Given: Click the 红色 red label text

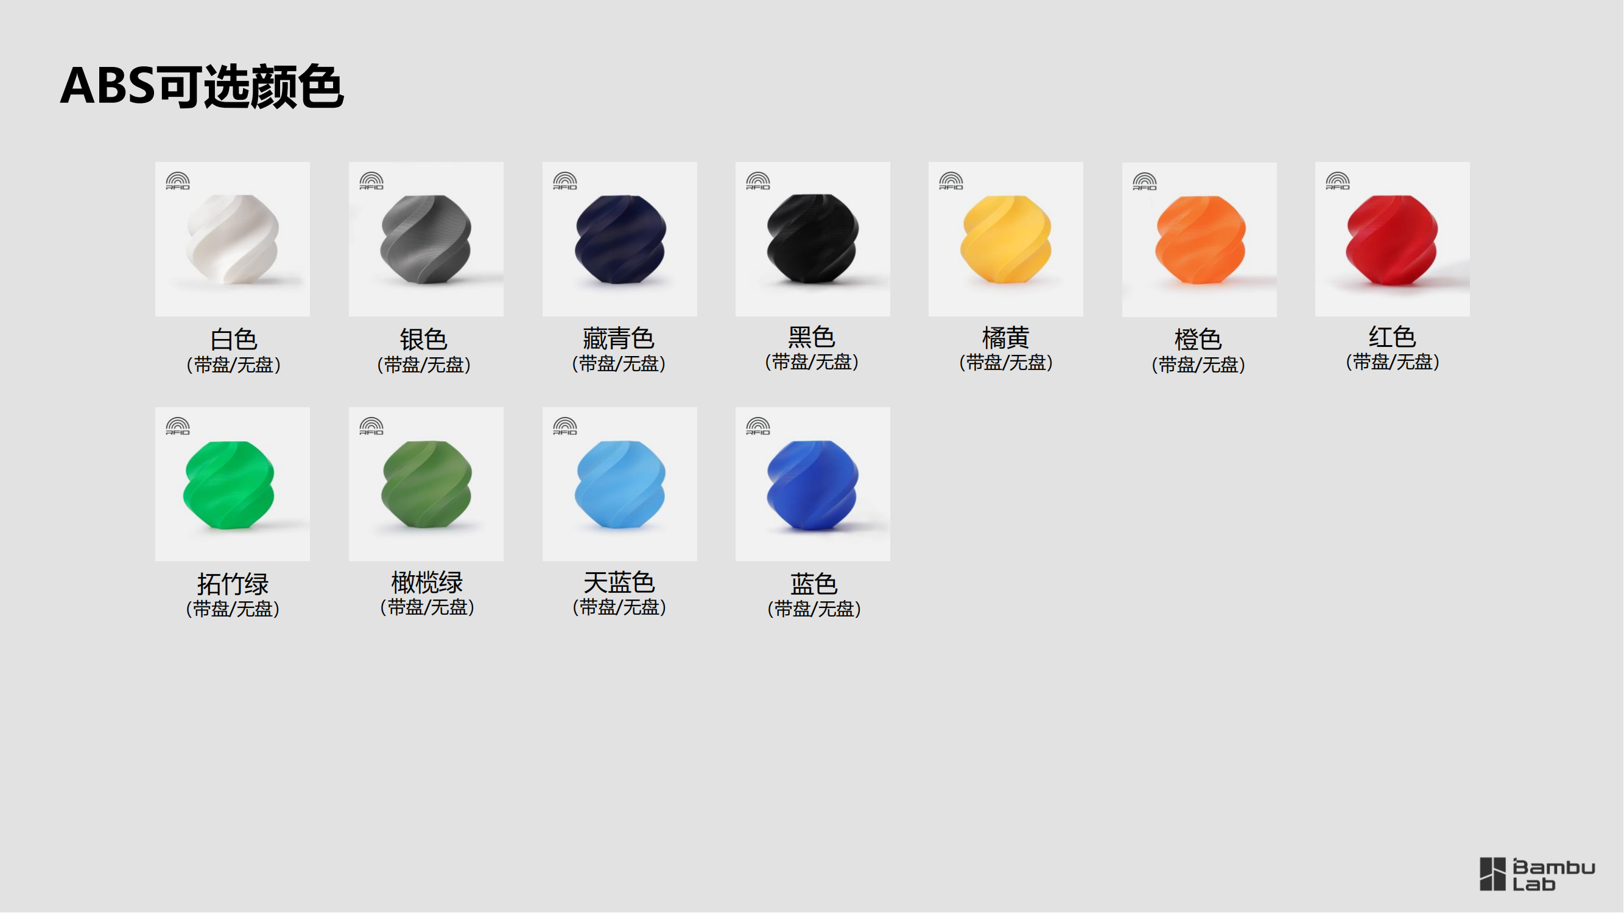Looking at the screenshot, I should click(x=1393, y=337).
